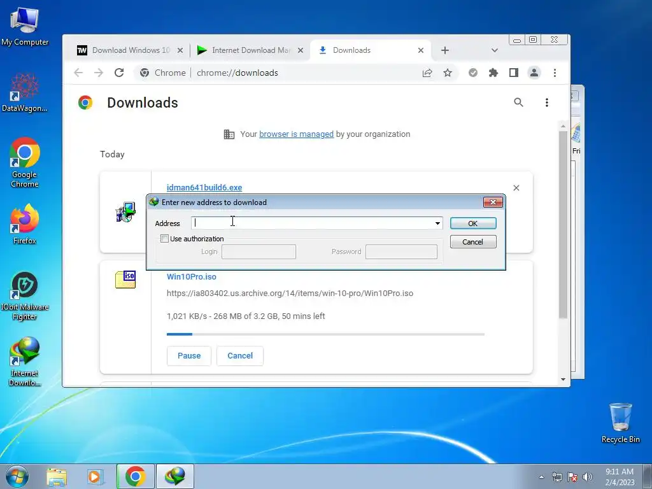Click the Win10Pro.iso download progress bar
The image size is (652, 489).
click(x=325, y=334)
